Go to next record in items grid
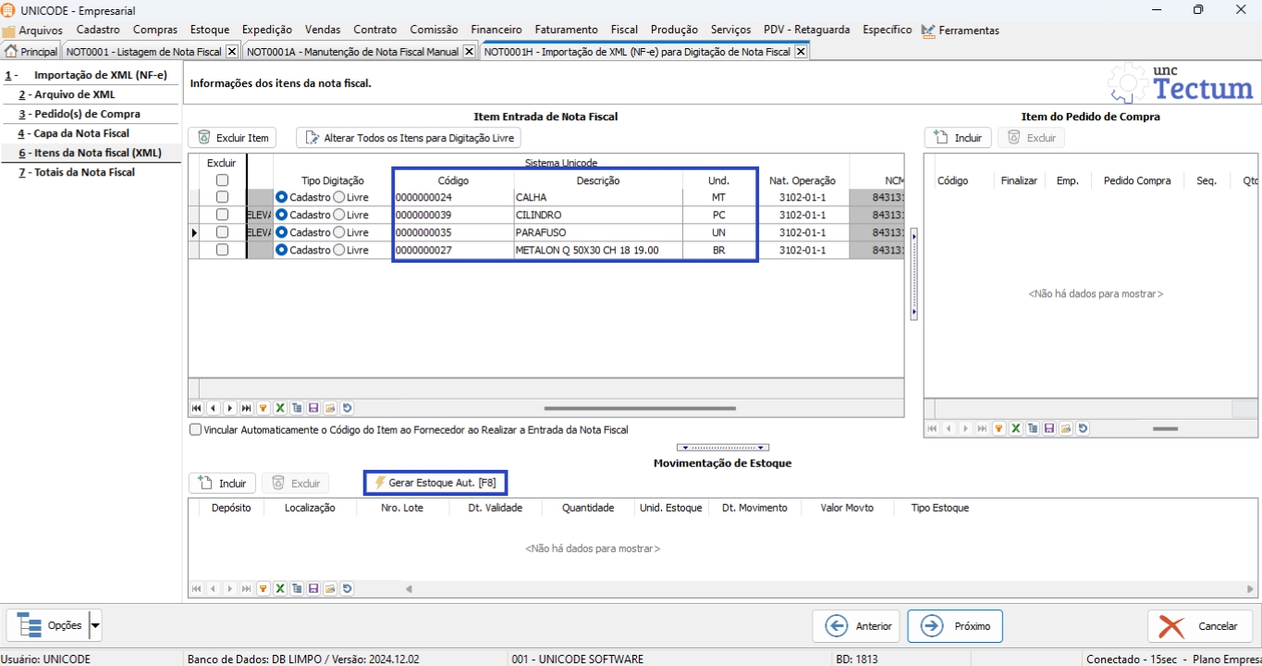 click(x=230, y=408)
